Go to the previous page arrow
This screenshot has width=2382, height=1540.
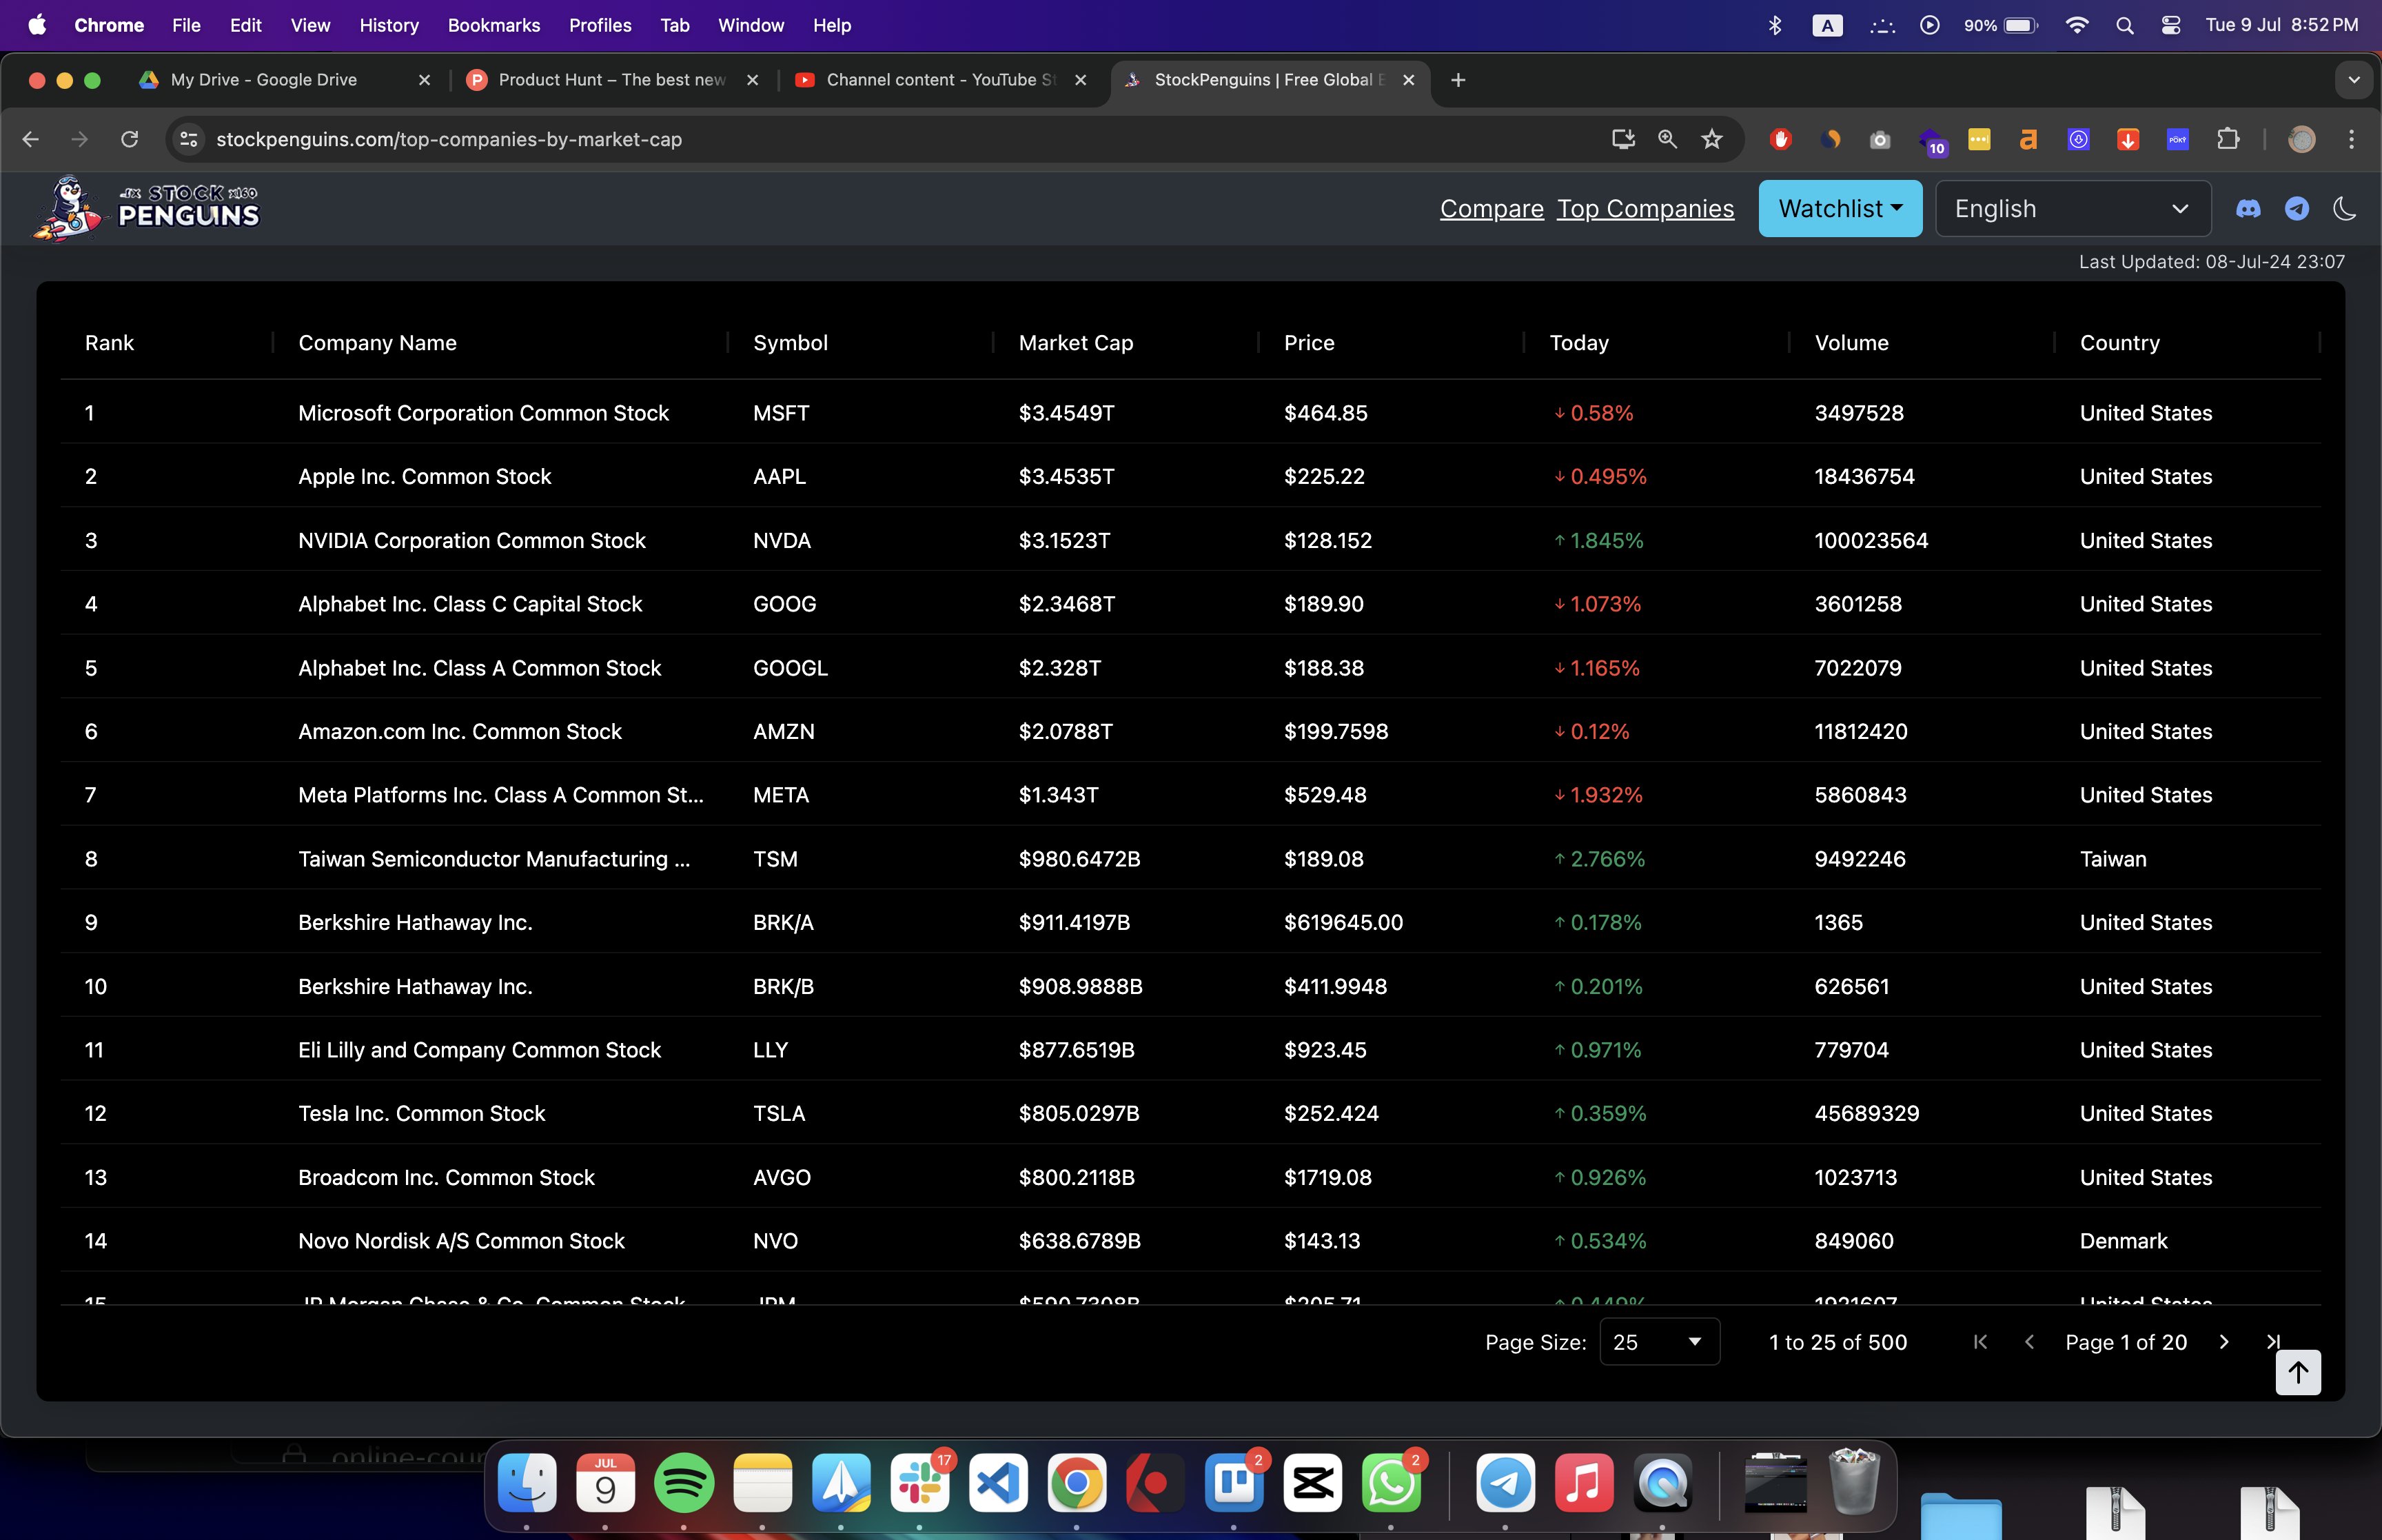coord(2029,1342)
